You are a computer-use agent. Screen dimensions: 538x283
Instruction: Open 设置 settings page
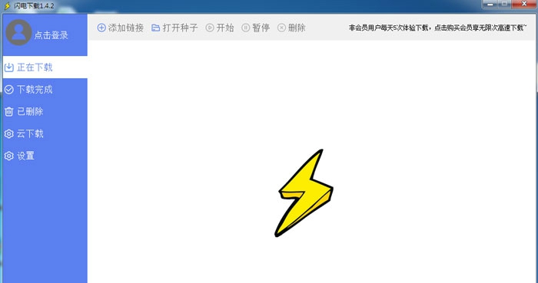click(x=45, y=156)
